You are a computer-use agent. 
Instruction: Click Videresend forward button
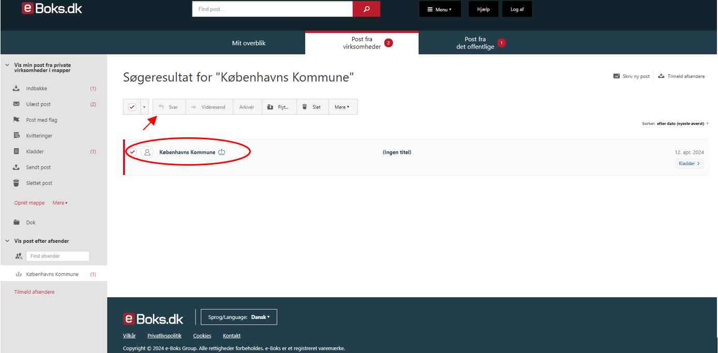[209, 107]
